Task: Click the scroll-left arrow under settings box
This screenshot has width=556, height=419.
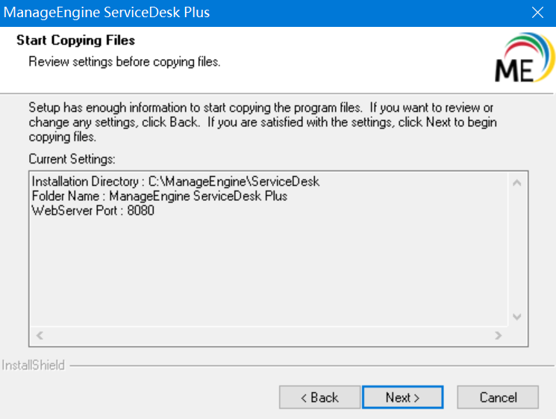Action: pos(40,335)
